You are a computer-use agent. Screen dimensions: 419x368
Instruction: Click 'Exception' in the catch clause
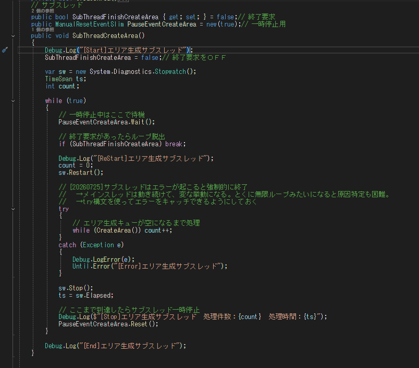point(98,245)
